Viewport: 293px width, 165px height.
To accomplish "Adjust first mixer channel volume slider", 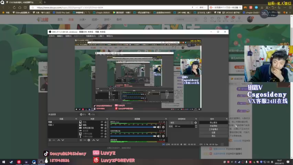I will (x=133, y=127).
